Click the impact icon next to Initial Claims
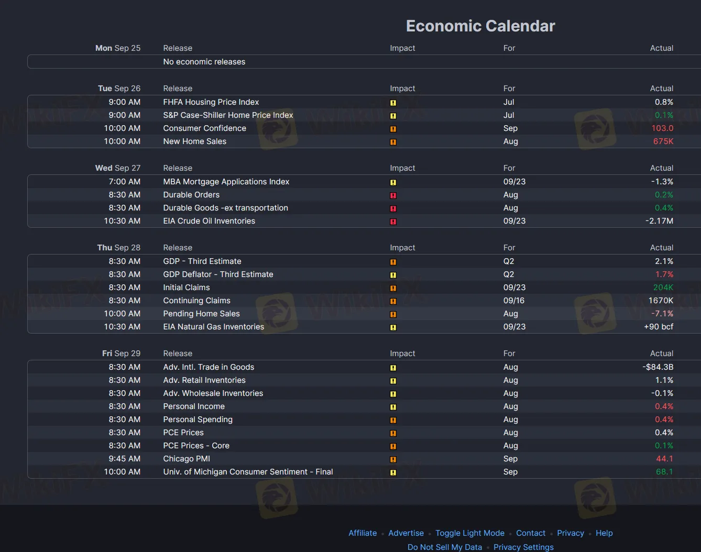701x552 pixels. 393,288
